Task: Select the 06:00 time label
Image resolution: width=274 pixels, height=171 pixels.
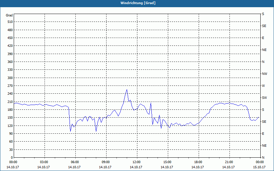Action: [x=75, y=162]
